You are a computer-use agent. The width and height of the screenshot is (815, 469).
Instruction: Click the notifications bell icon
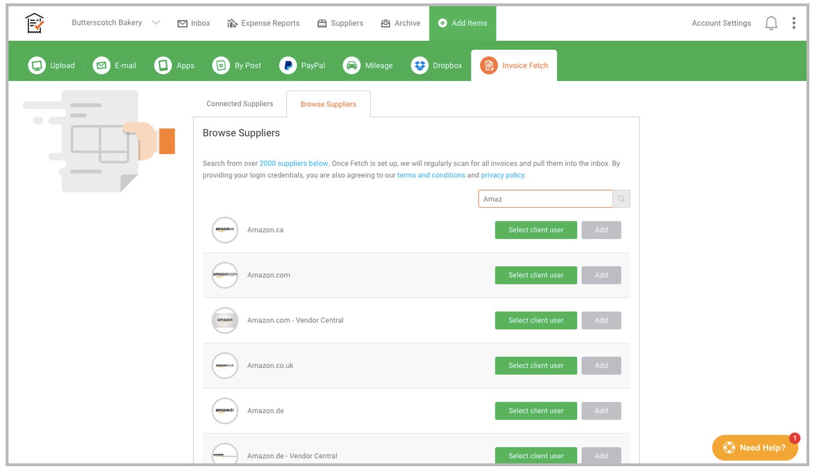click(771, 23)
